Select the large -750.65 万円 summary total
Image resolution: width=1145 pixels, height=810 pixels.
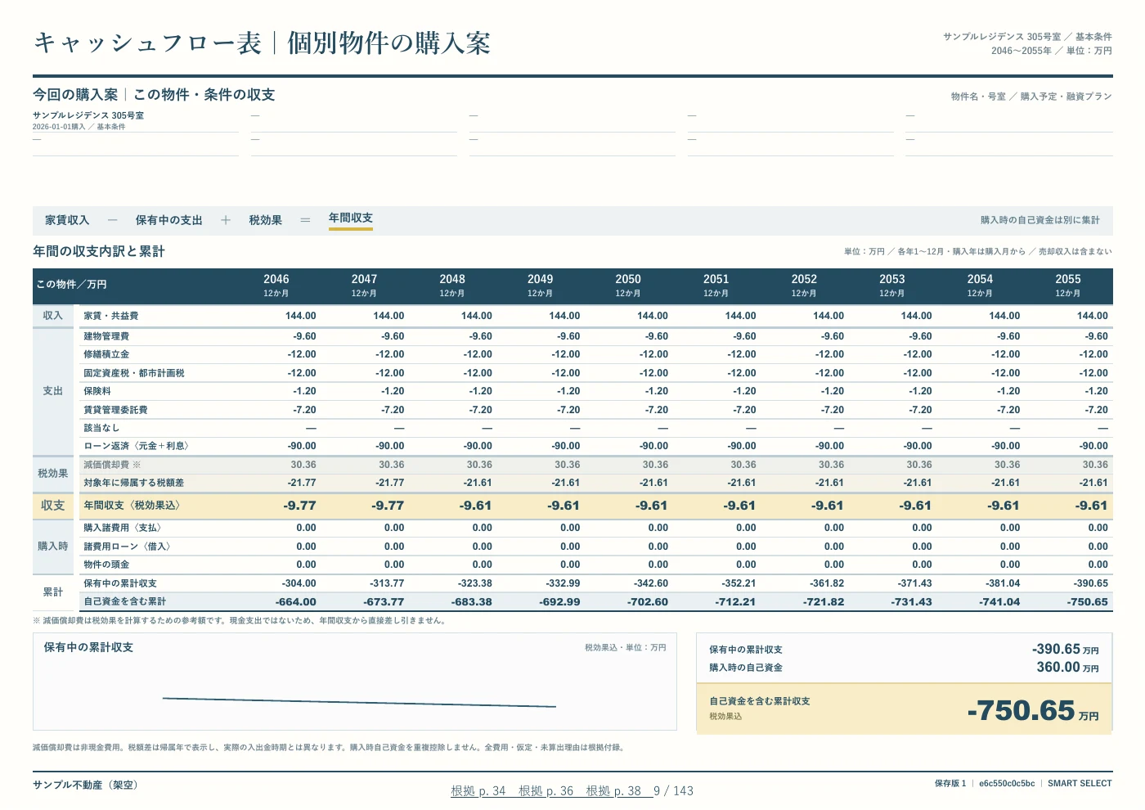coord(1033,710)
